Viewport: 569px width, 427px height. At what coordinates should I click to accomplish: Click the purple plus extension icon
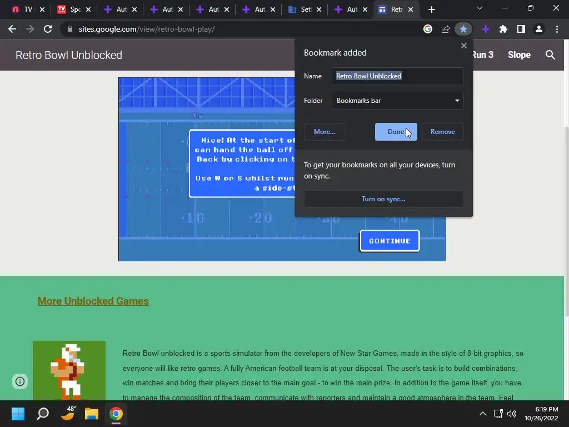click(x=486, y=29)
